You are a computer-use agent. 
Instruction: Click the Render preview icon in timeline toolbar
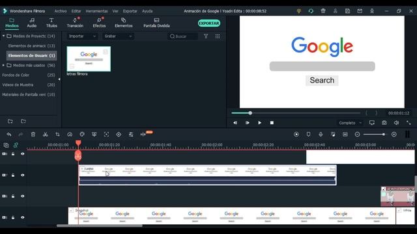coord(296,135)
